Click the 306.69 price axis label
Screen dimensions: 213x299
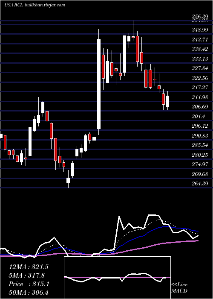pos(200,107)
